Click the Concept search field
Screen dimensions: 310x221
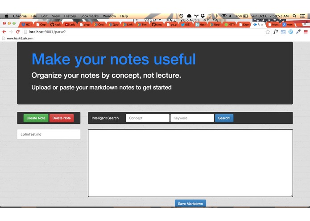point(148,118)
